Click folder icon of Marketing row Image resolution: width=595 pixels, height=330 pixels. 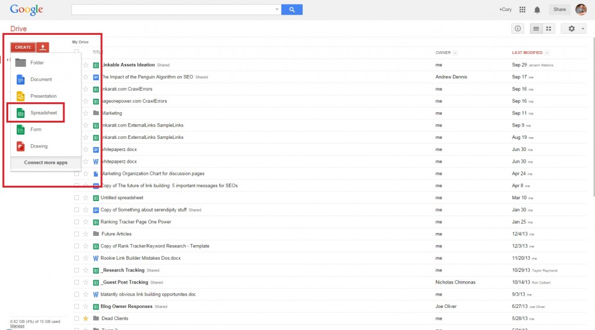(96, 113)
